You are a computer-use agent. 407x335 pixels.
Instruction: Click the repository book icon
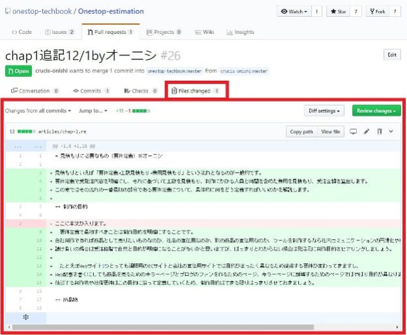8,11
